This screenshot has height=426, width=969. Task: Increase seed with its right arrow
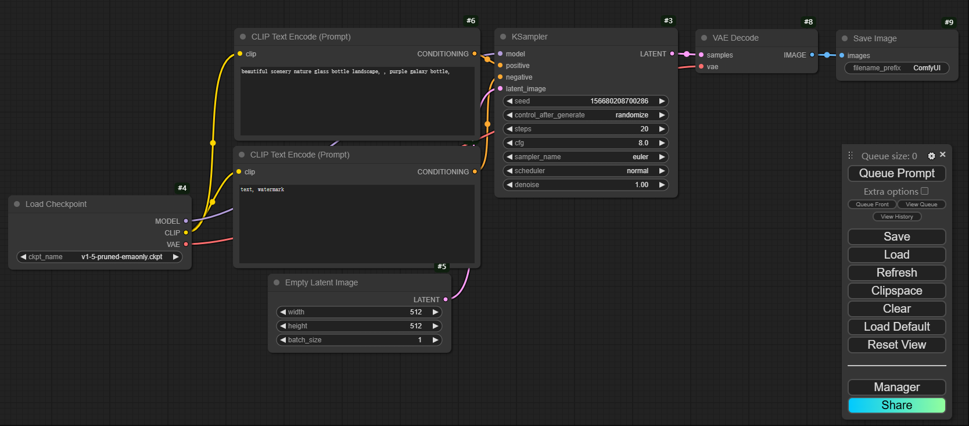662,101
